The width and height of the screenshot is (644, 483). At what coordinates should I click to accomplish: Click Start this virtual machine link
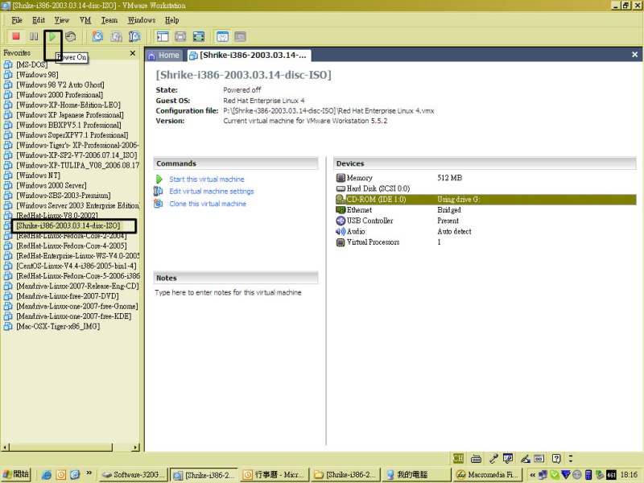click(x=207, y=180)
